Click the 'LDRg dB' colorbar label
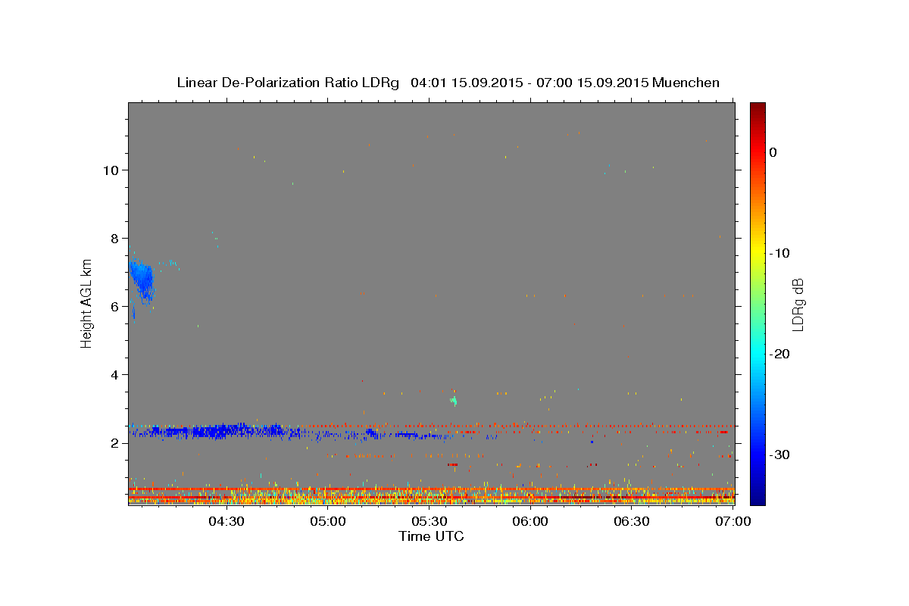The height and width of the screenshot is (606, 909). 797,304
